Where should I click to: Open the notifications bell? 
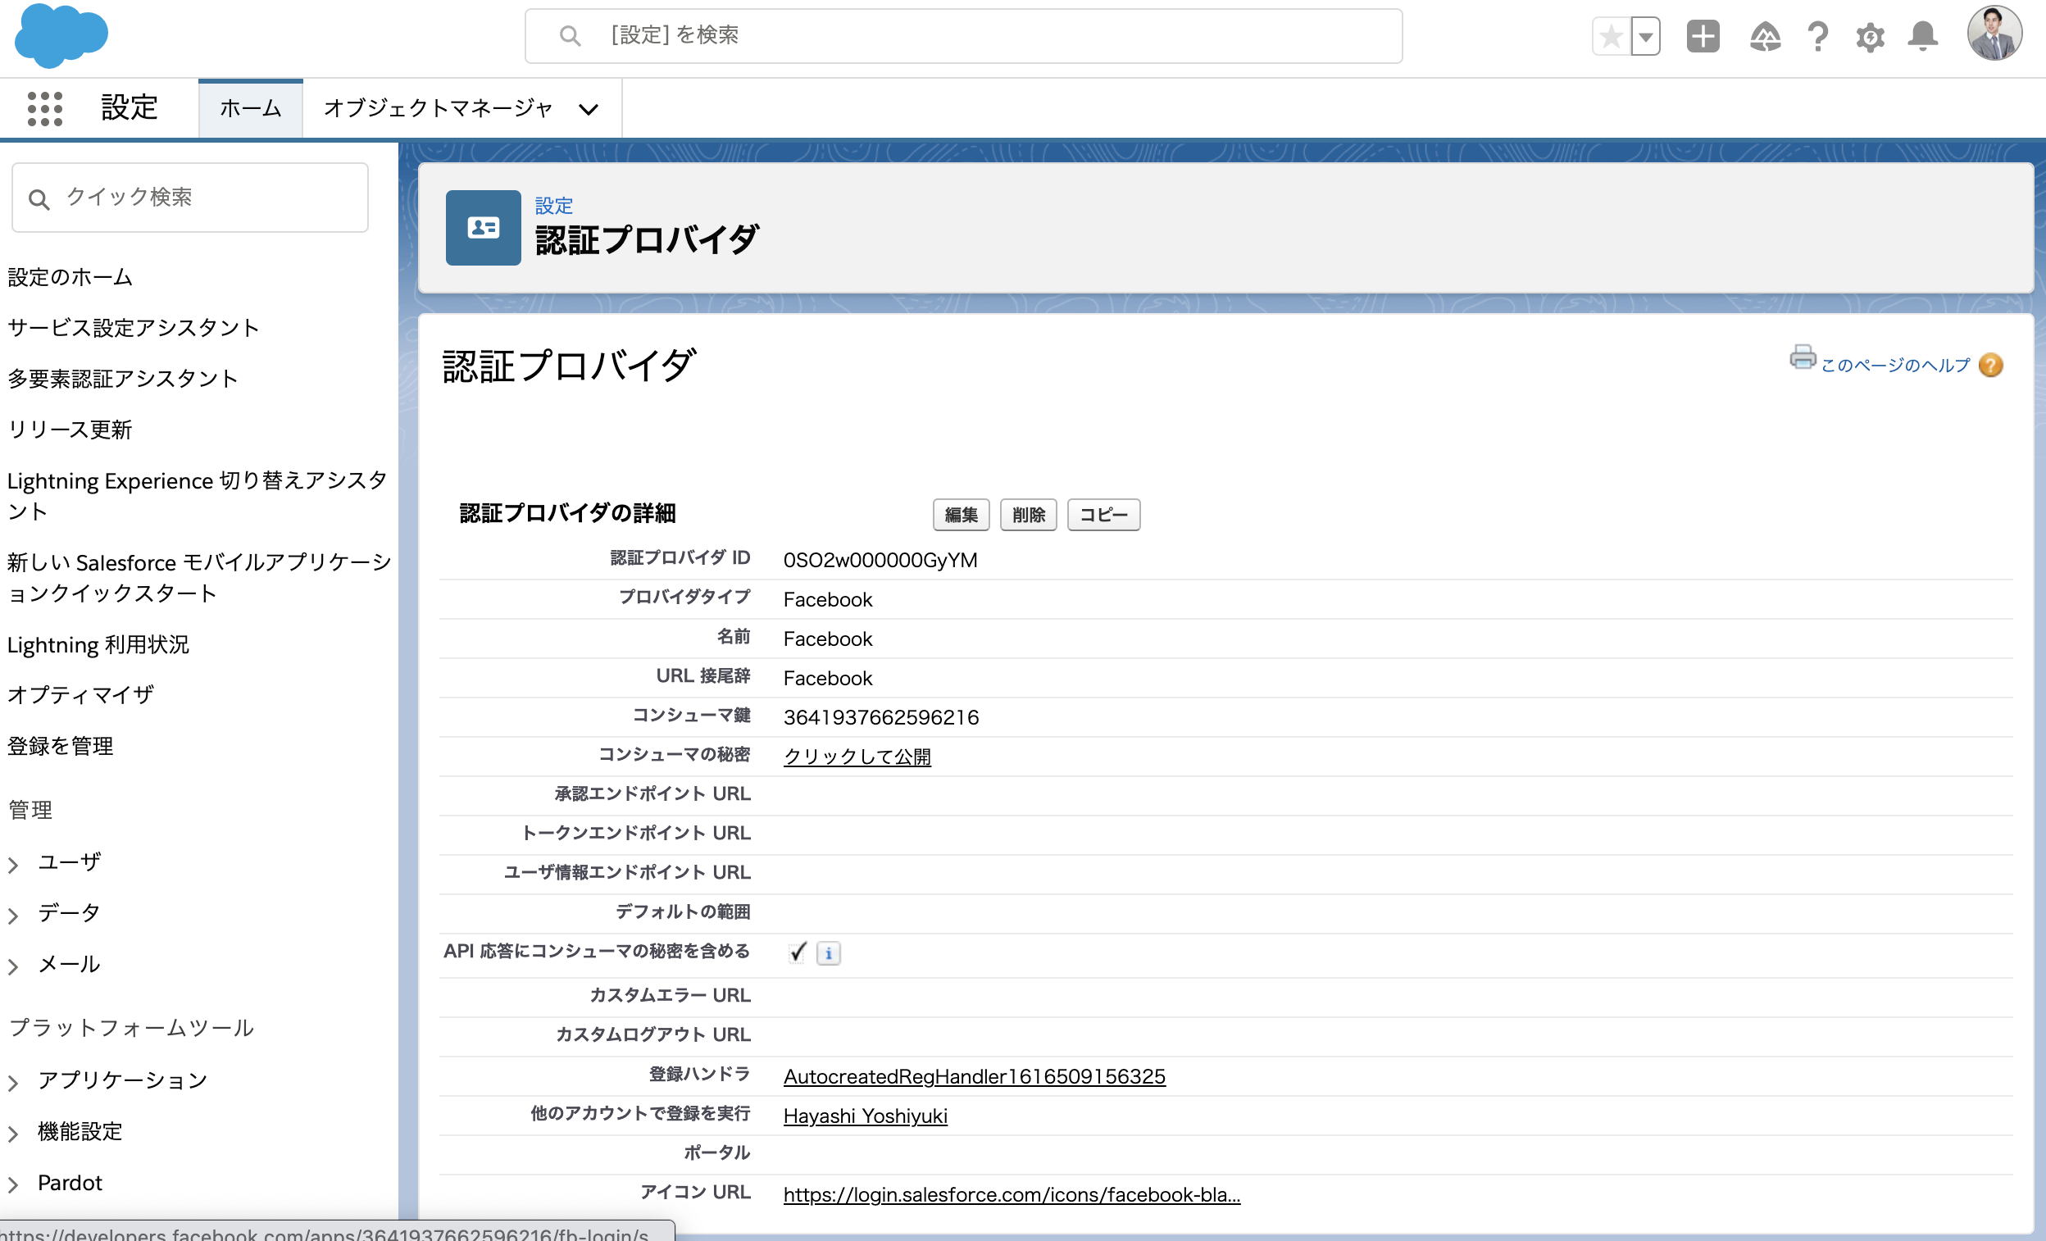pyautogui.click(x=1922, y=37)
